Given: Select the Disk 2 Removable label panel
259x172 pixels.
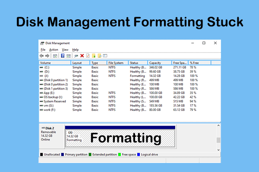Looking at the screenshot, I should click(51, 137).
